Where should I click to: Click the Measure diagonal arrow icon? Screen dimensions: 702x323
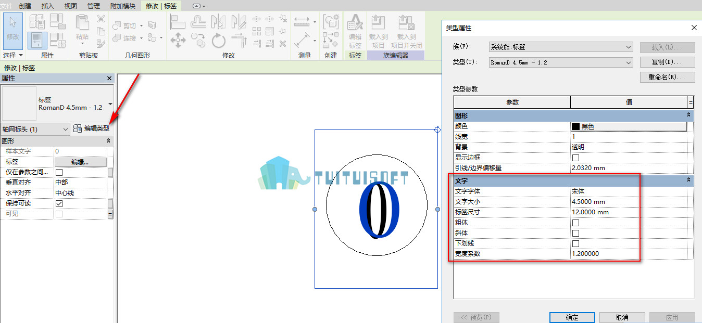302,40
